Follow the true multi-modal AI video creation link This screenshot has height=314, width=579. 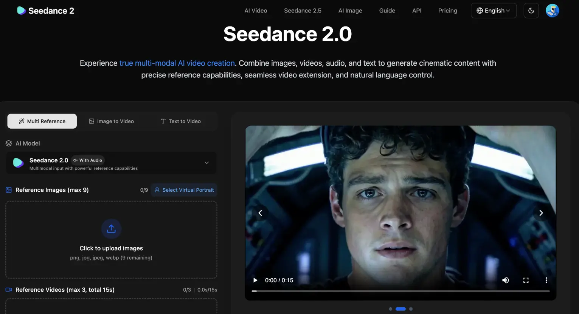tap(177, 63)
